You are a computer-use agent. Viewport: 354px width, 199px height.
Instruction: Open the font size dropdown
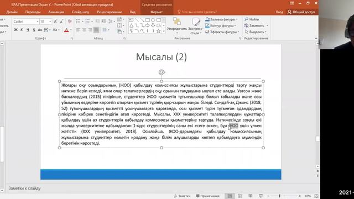coord(50,22)
